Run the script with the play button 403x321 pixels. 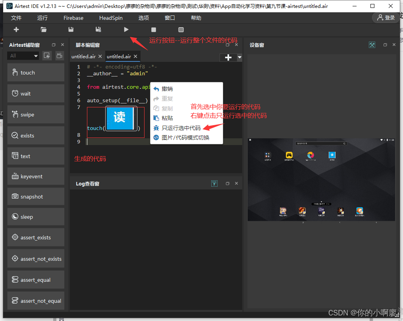coord(126,29)
